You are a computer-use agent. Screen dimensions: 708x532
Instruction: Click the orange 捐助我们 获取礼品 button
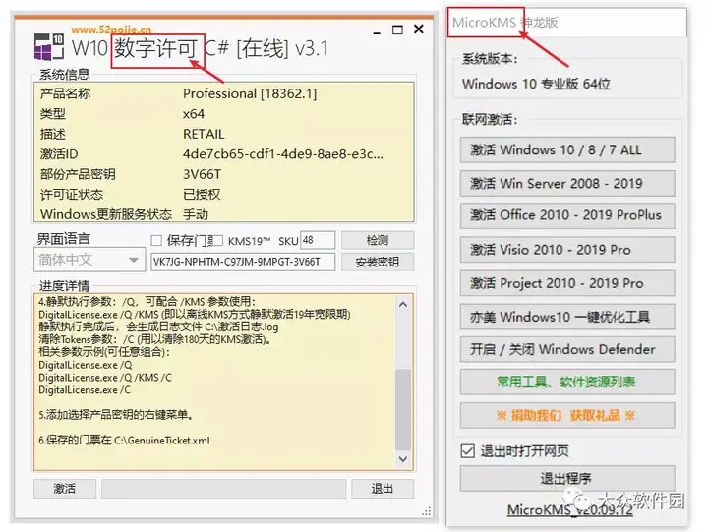click(x=567, y=416)
